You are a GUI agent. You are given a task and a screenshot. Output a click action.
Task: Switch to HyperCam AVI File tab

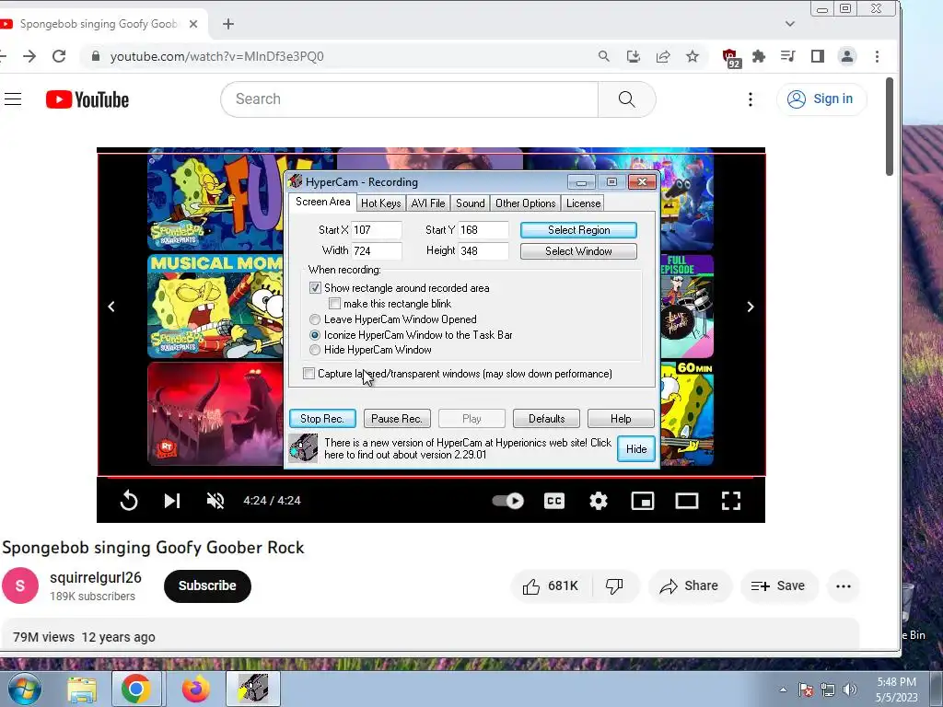(x=428, y=203)
